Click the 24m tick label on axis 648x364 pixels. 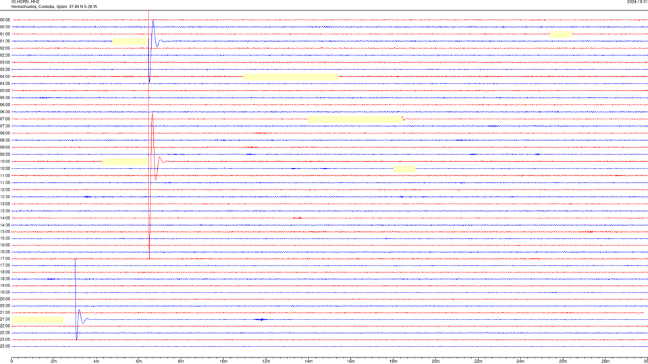click(520, 361)
